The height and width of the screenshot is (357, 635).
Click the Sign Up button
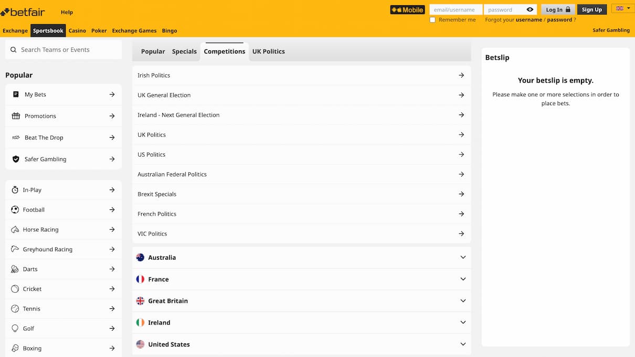[x=591, y=9]
